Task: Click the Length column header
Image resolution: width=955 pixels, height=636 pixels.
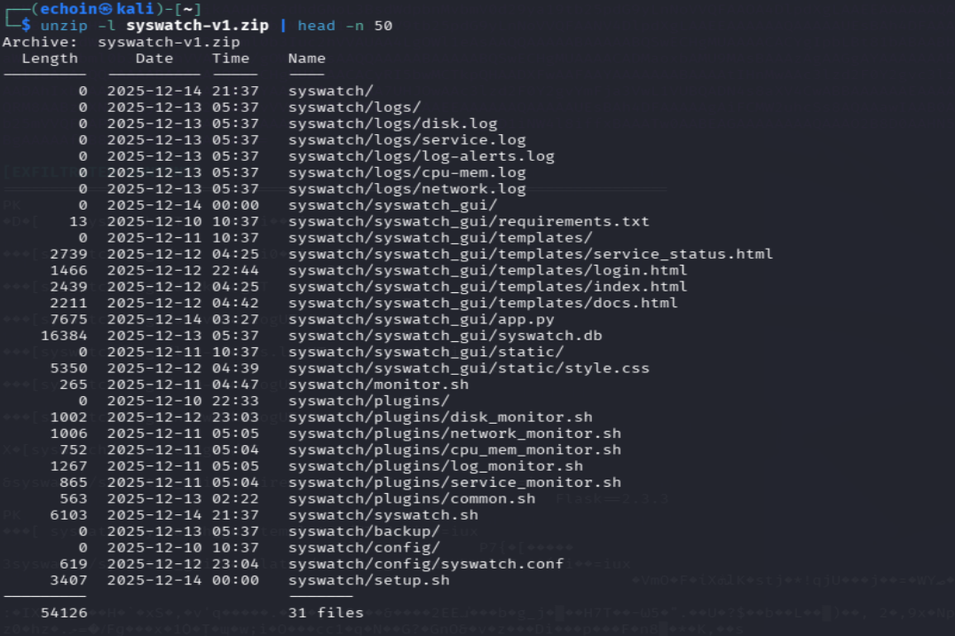Action: click(x=50, y=59)
